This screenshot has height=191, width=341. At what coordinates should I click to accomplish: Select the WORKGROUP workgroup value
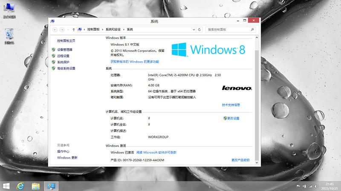pyautogui.click(x=158, y=137)
